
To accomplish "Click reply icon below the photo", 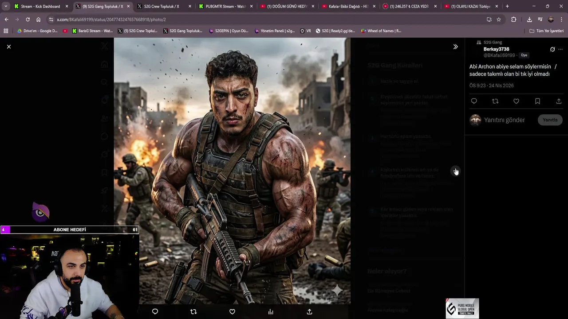I will click(155, 311).
